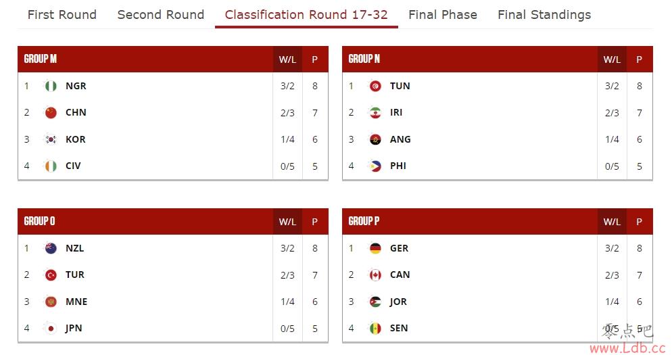672x355 pixels.
Task: Click the IRI team name link
Action: pyautogui.click(x=396, y=113)
